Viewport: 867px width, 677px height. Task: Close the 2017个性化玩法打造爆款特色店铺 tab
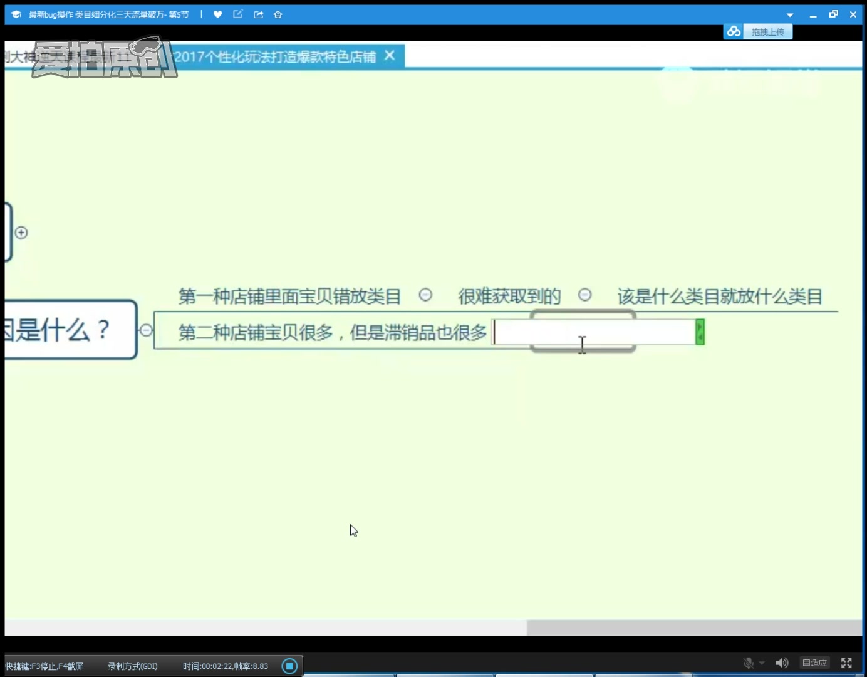[390, 56]
